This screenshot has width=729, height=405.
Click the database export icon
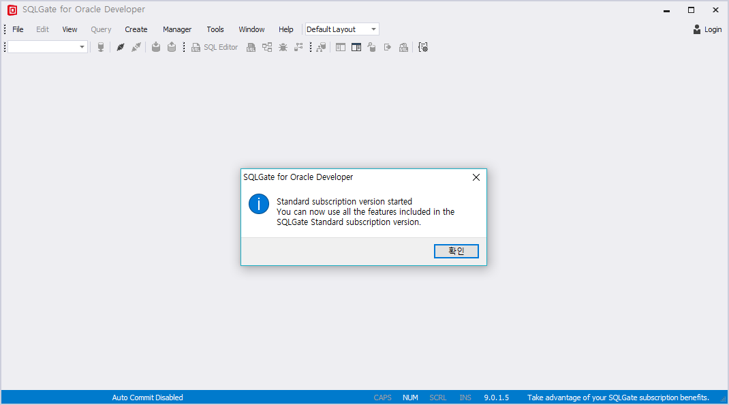pos(172,47)
